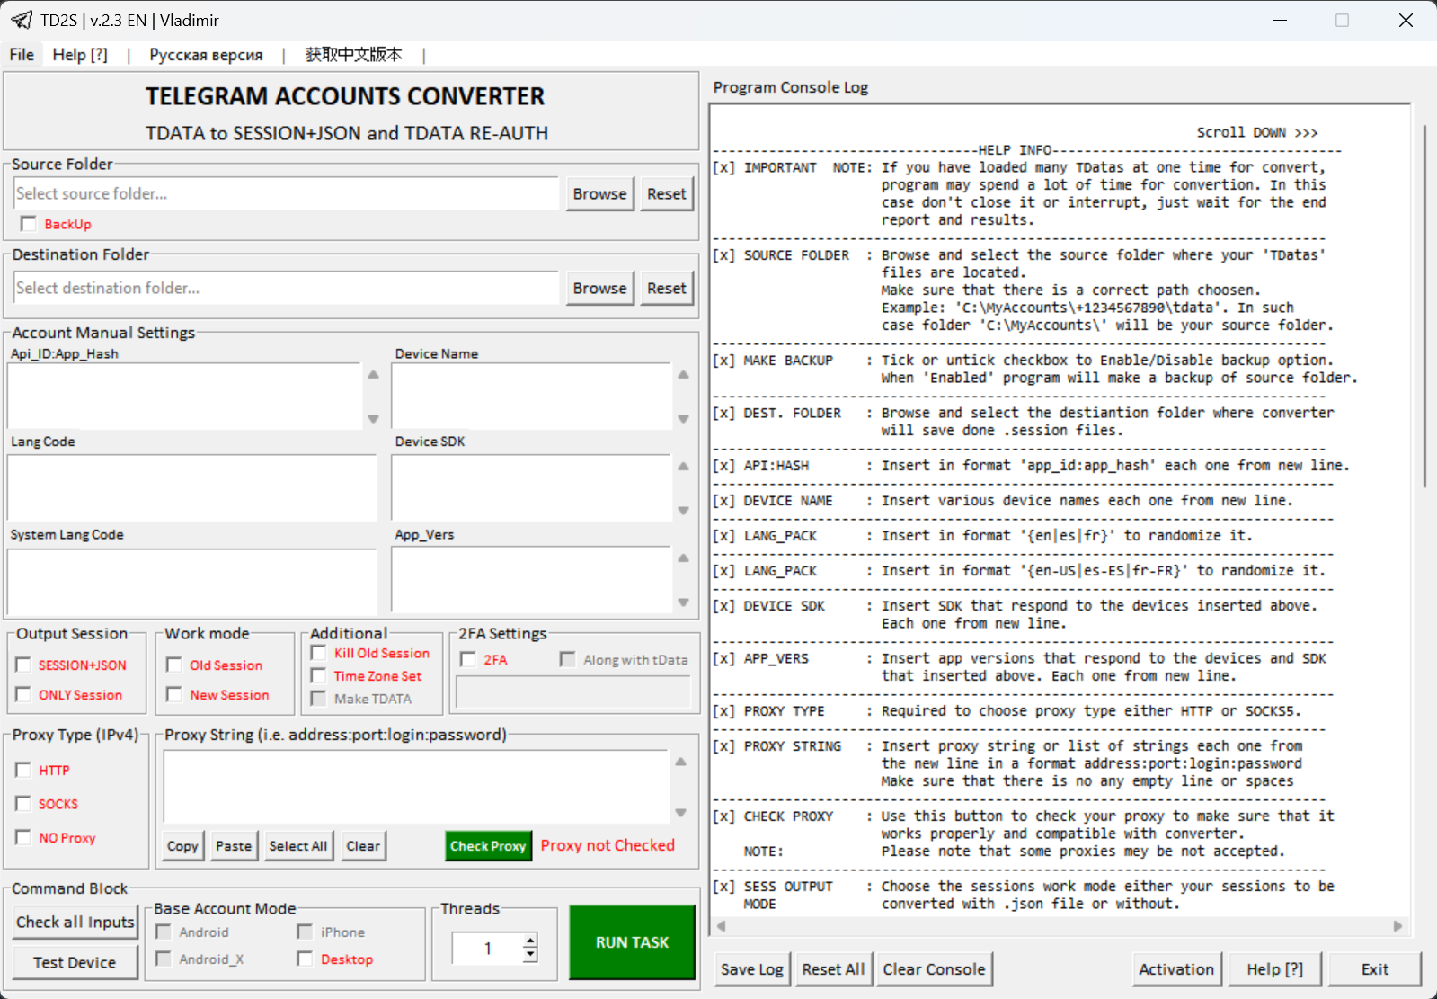The image size is (1437, 999).
Task: Click console vertical scrollbar thumb
Action: click(1425, 306)
